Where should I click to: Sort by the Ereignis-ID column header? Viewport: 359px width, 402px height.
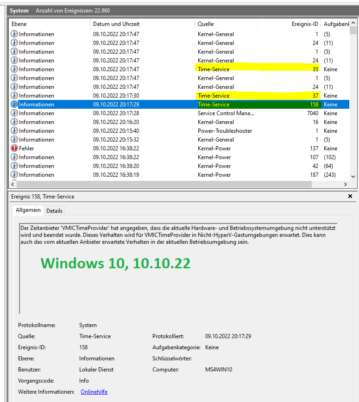click(289, 24)
